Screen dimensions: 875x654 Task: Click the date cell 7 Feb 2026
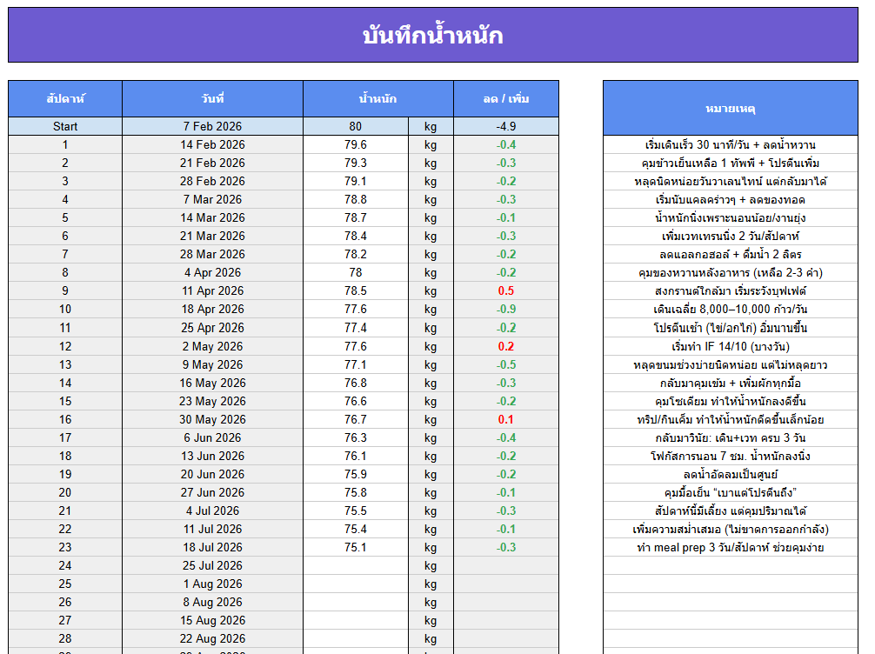pyautogui.click(x=212, y=127)
